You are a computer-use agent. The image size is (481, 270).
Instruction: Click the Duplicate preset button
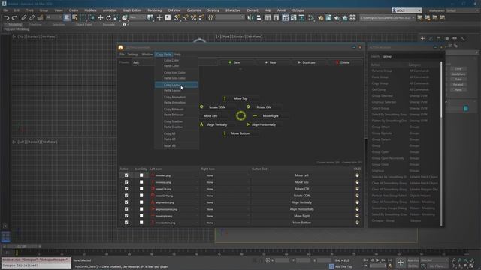308,62
